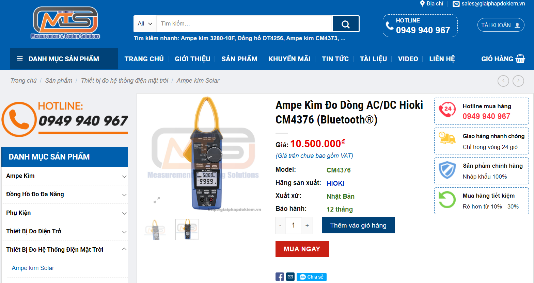Open the Ampe kìm Solar sidebar link

click(x=33, y=268)
